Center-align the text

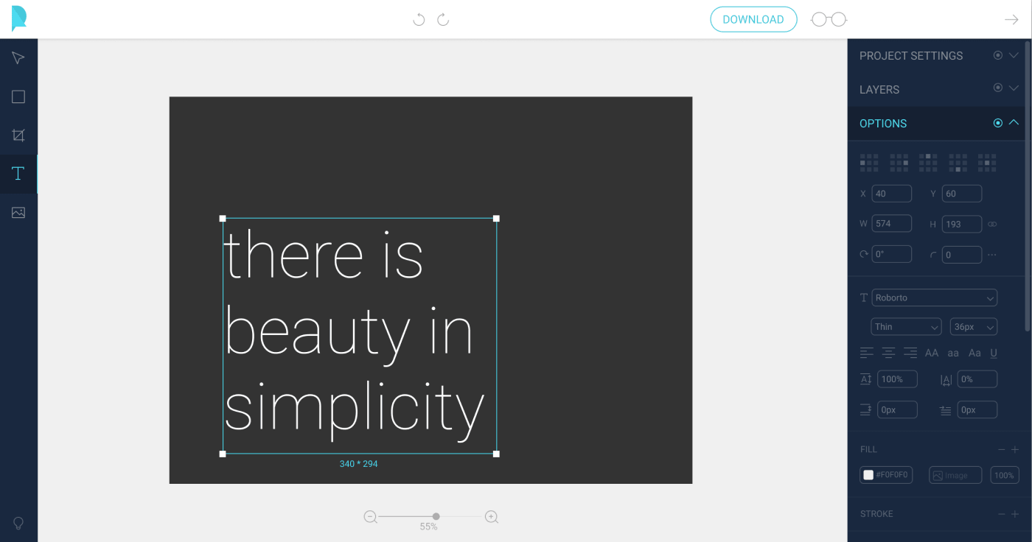(x=889, y=353)
